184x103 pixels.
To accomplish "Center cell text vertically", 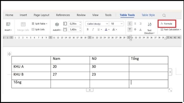I will [x=135, y=29].
